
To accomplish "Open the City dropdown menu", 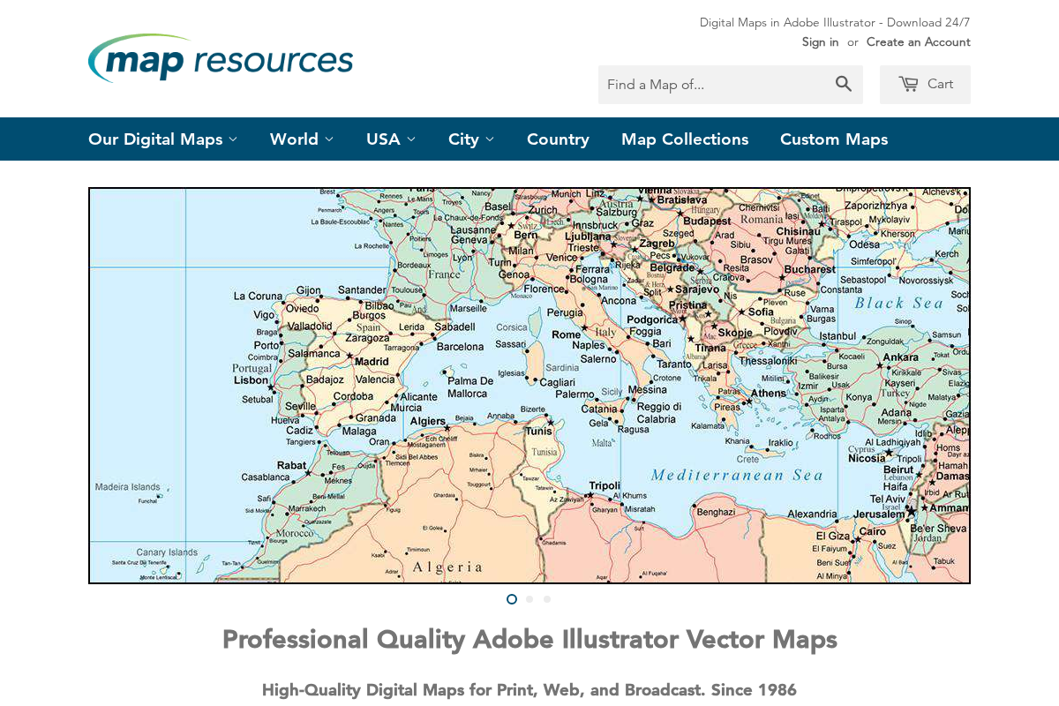I will click(470, 139).
